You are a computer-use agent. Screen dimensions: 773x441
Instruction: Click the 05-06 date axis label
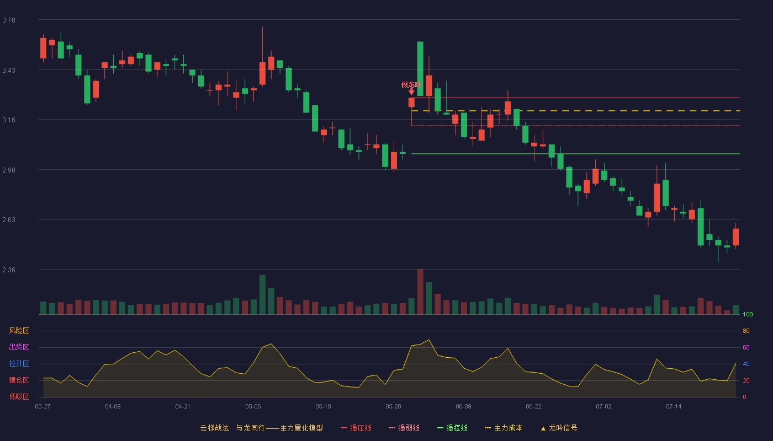coord(253,406)
